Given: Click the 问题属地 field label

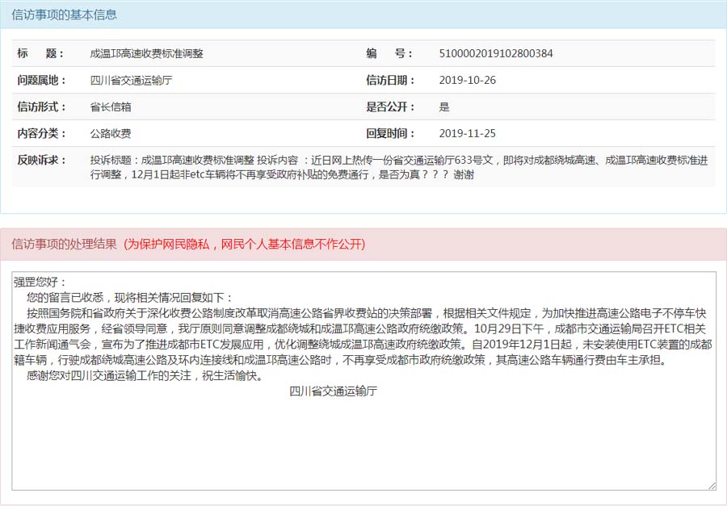Looking at the screenshot, I should click(x=42, y=81).
